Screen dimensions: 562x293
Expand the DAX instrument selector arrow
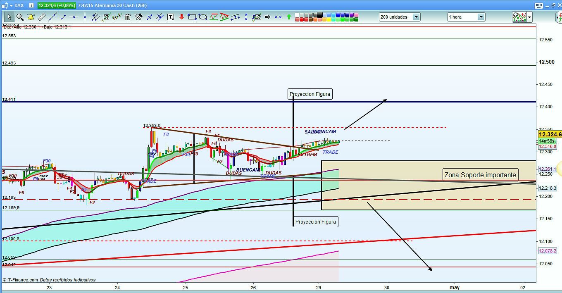click(x=11, y=5)
